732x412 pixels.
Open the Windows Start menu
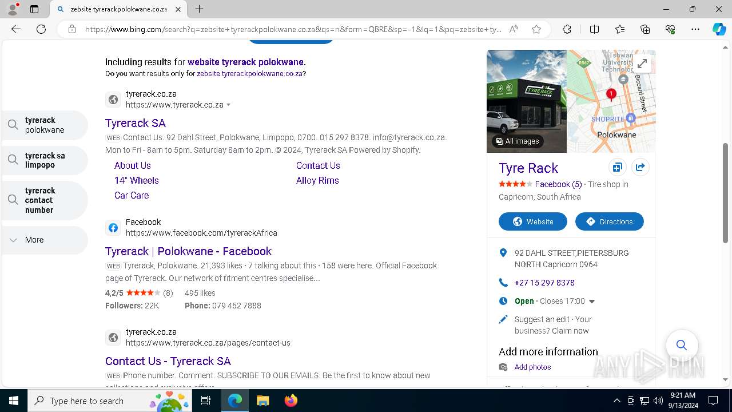(x=14, y=401)
